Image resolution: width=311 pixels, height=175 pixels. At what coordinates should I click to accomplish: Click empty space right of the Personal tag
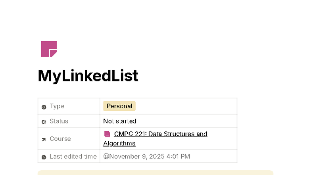[x=186, y=106]
